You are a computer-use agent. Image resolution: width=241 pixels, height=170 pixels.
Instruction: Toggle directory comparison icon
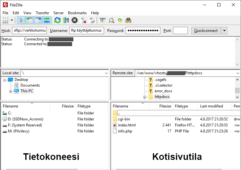coord(111,20)
